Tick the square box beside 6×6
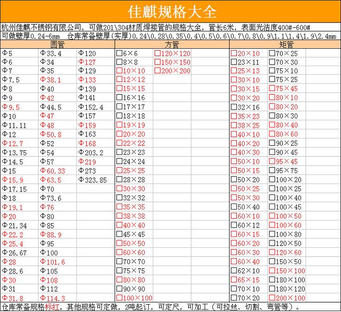This screenshot has height=312, width=341. [119, 54]
